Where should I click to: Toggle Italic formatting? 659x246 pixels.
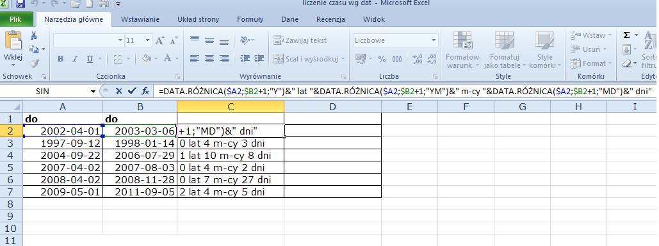pos(75,60)
